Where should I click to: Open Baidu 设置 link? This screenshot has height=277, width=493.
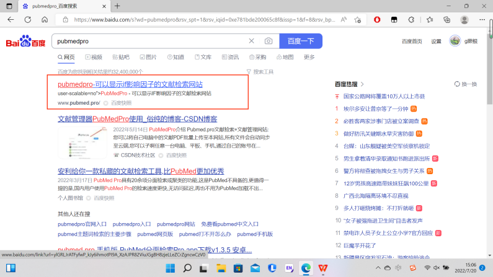436,41
